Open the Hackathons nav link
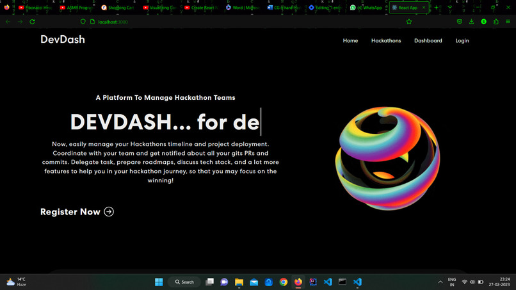Image resolution: width=516 pixels, height=290 pixels. coord(386,40)
